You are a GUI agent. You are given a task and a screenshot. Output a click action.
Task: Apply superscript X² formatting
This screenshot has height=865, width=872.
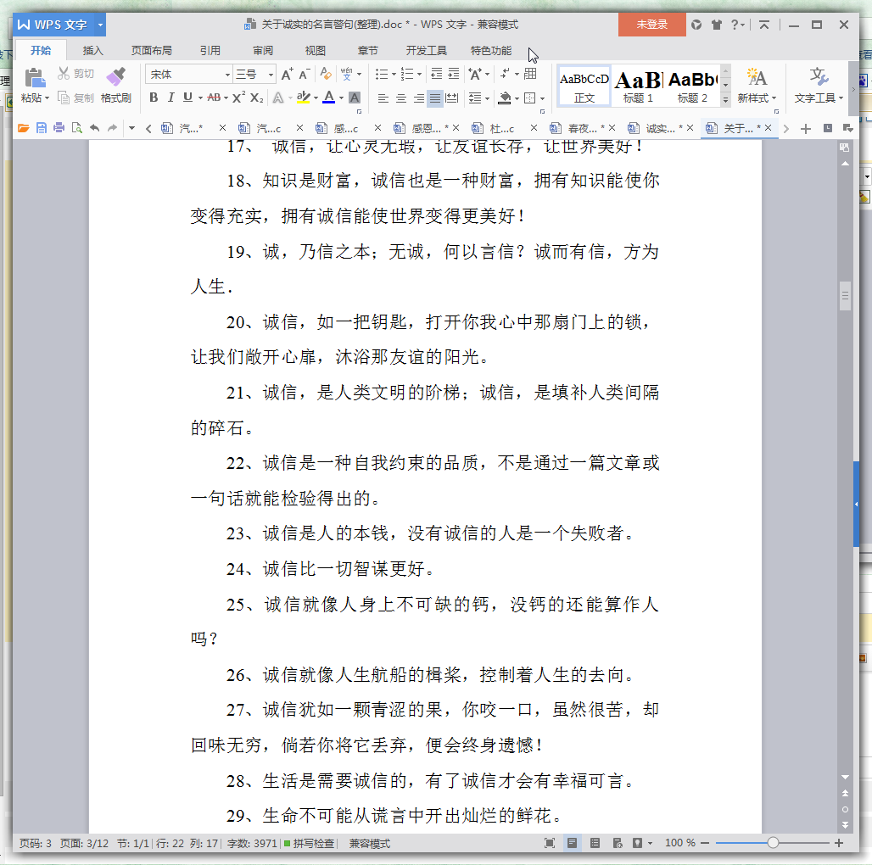pos(238,98)
